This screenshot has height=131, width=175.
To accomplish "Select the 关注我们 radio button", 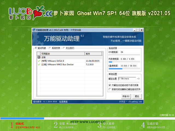I will click(64, 48).
